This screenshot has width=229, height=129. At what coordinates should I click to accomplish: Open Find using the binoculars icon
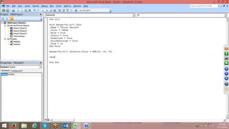[x=30, y=10]
